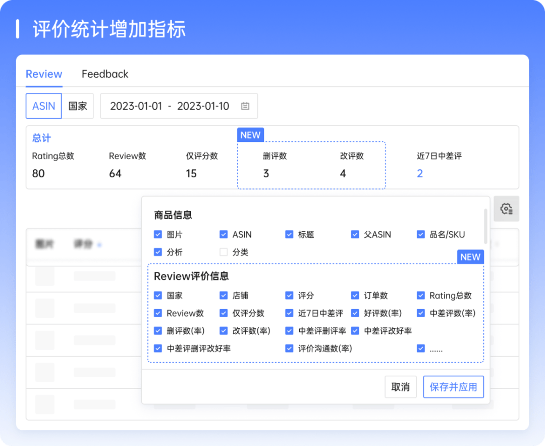Uncheck the 中差评删评改好率 option
This screenshot has width=545, height=446.
(x=158, y=349)
